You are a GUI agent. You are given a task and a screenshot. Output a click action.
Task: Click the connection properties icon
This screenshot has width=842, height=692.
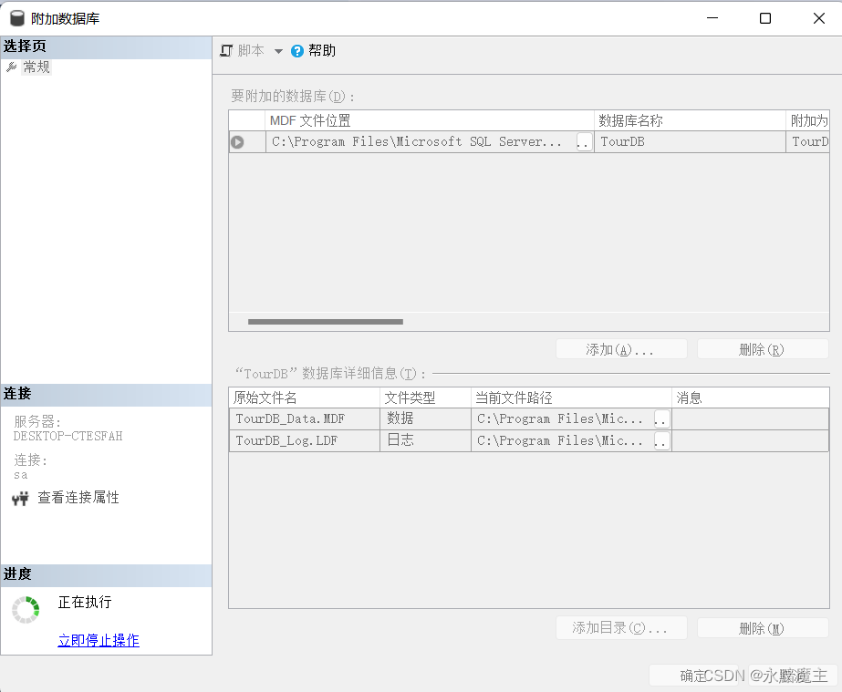(x=20, y=499)
